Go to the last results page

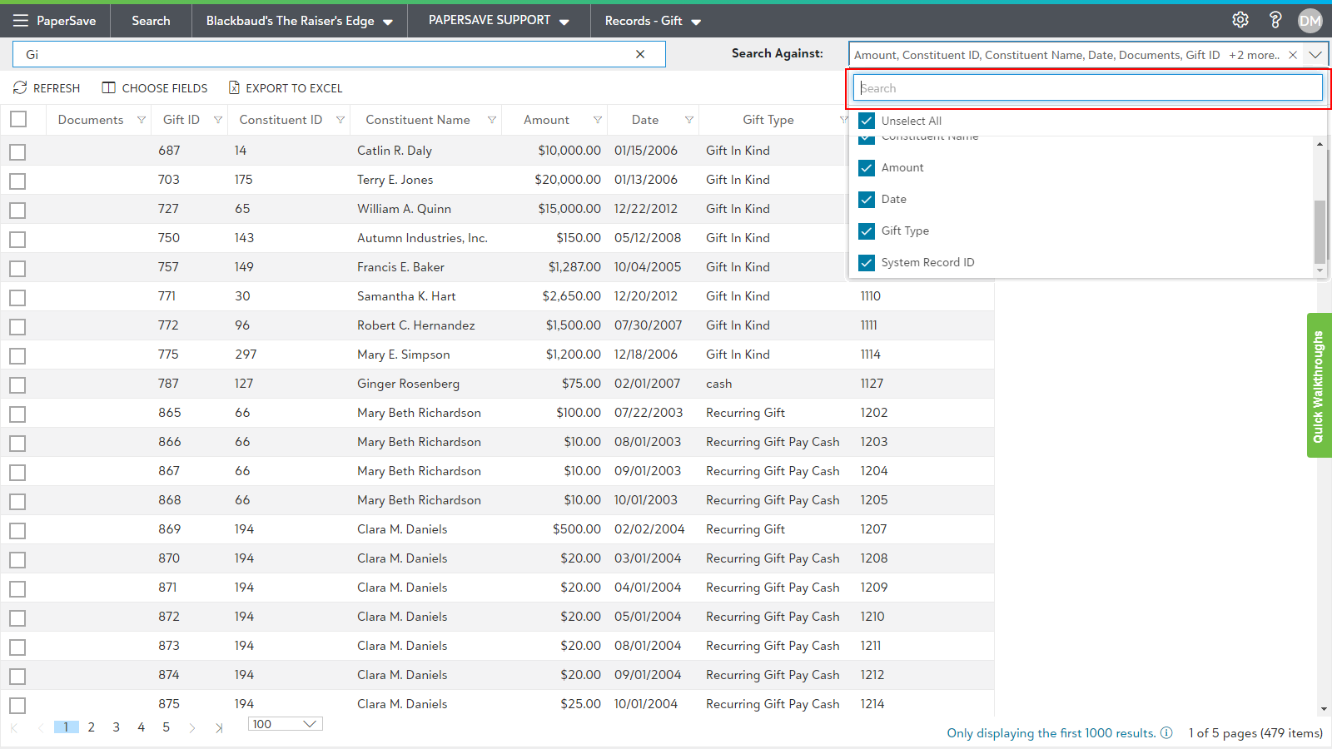(x=219, y=727)
